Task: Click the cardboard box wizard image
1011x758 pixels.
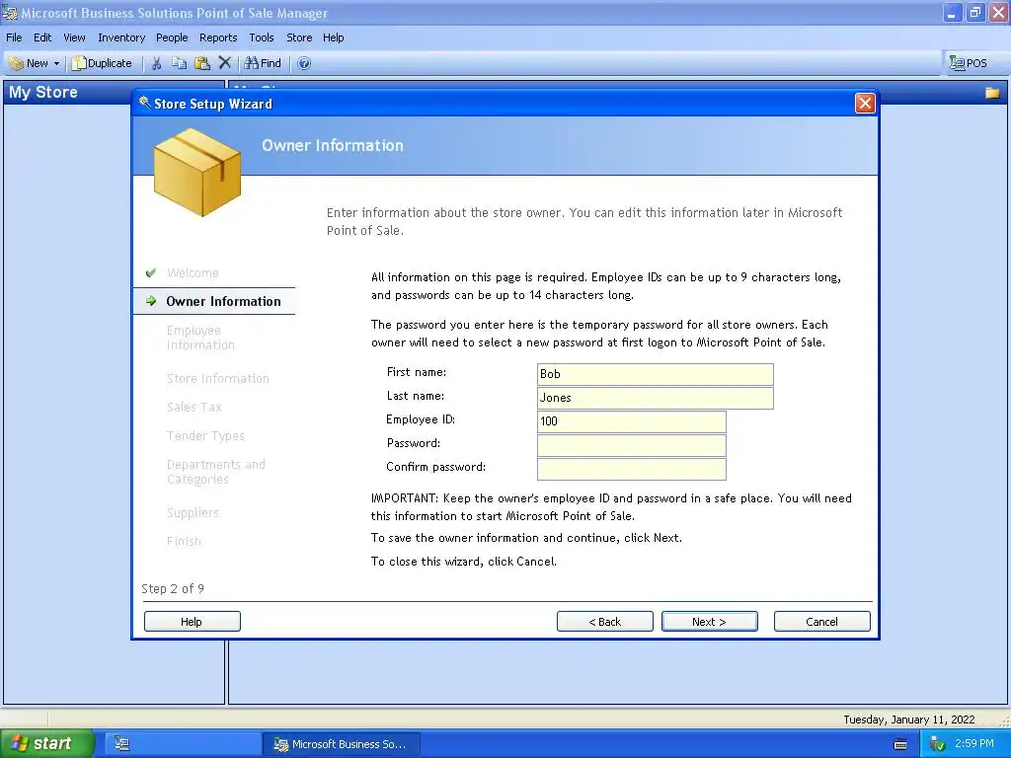Action: pyautogui.click(x=197, y=172)
